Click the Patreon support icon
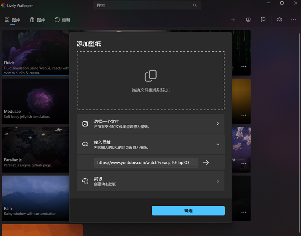The height and width of the screenshot is (236, 301). pyautogui.click(x=263, y=20)
